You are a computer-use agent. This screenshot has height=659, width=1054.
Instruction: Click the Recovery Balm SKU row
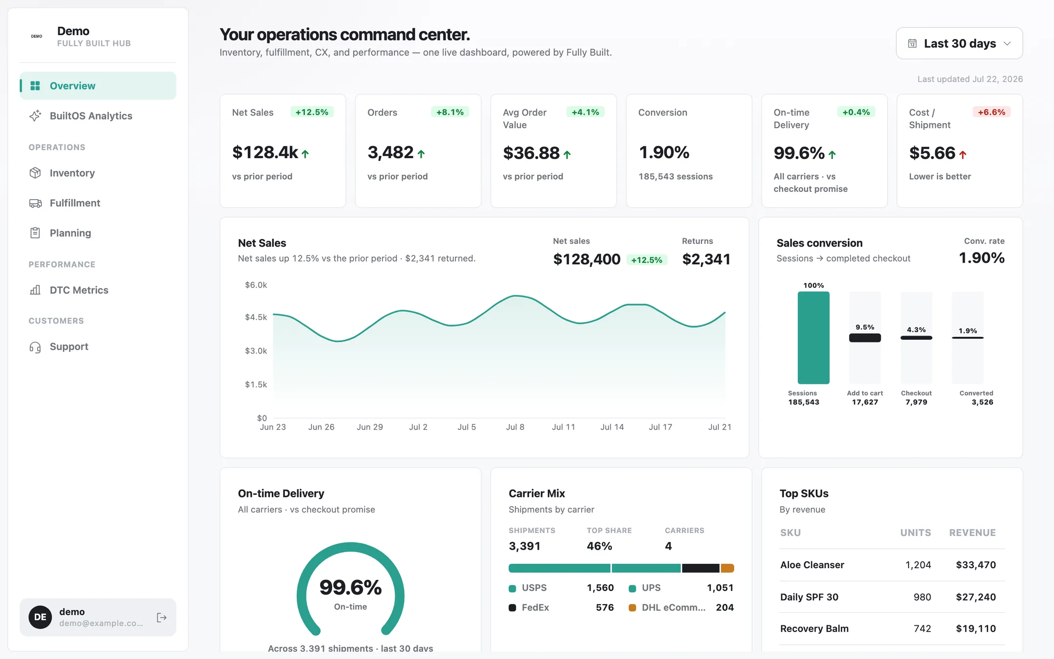pyautogui.click(x=892, y=629)
